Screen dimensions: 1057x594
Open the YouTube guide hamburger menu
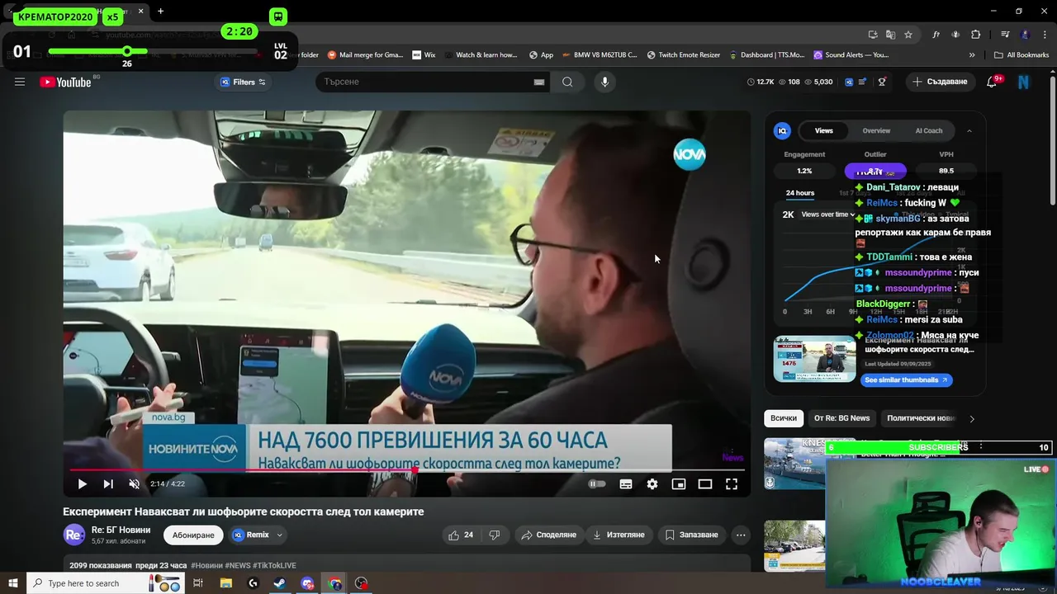click(x=20, y=82)
